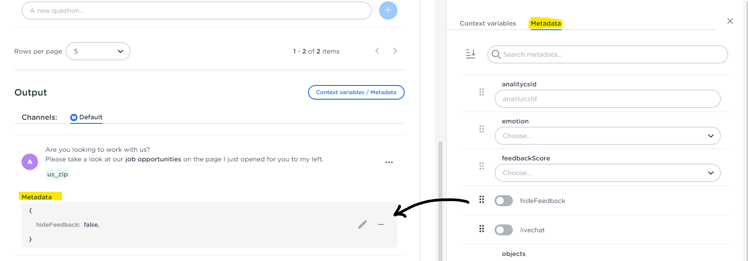Select the Default channel

pyautogui.click(x=86, y=117)
